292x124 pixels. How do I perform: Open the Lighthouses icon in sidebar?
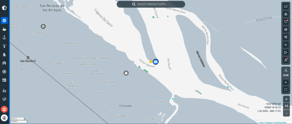coord(4,46)
